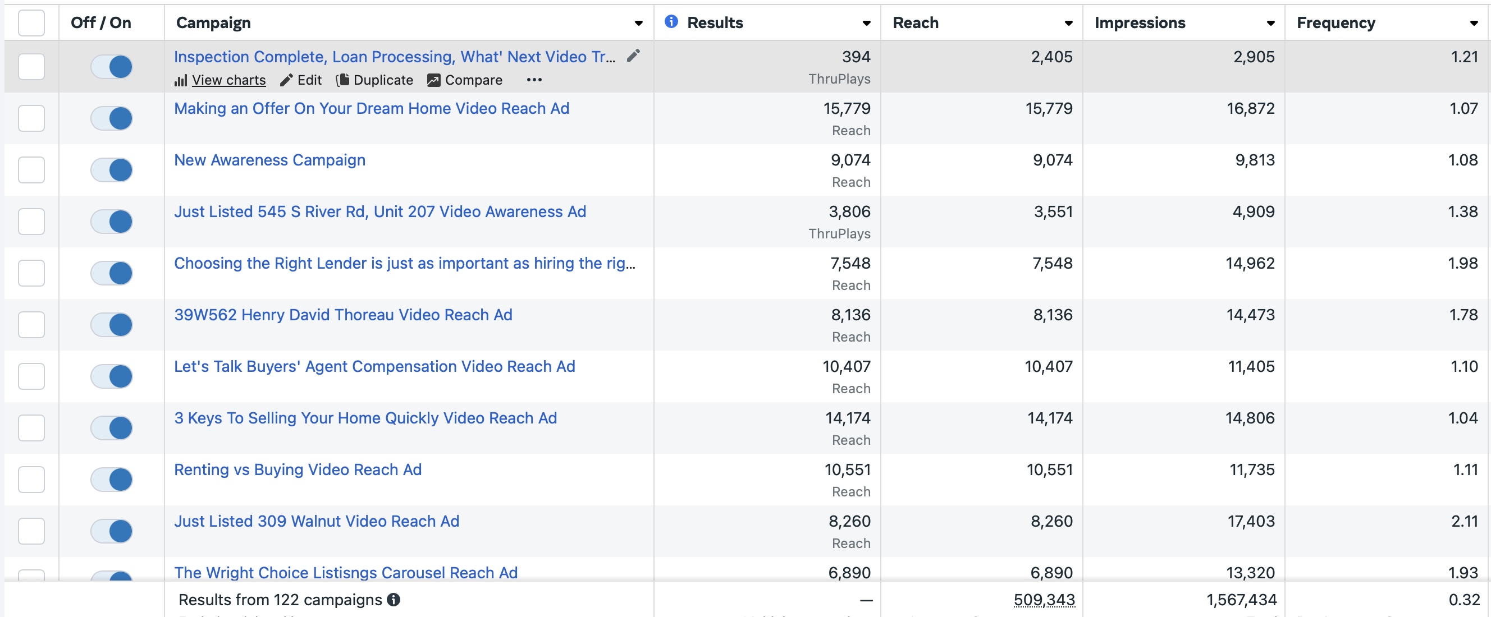Click the total reach value 509,343
1491x617 pixels.
(1044, 600)
